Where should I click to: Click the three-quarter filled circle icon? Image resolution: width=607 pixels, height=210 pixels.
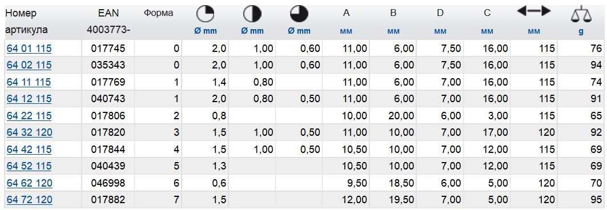[299, 14]
